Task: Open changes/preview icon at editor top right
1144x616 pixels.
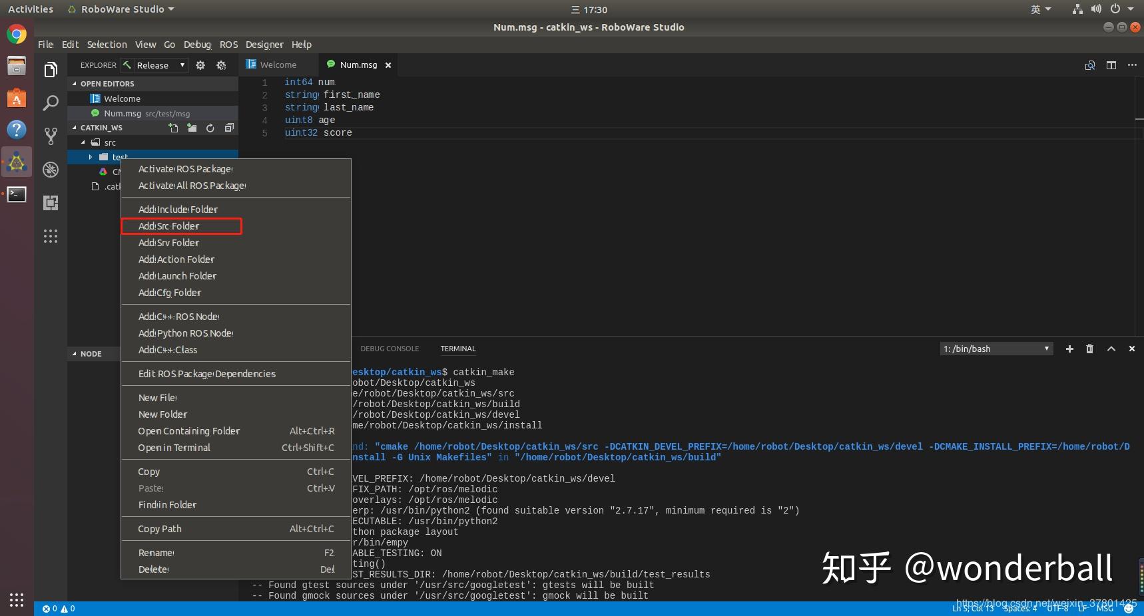Action: tap(1090, 65)
